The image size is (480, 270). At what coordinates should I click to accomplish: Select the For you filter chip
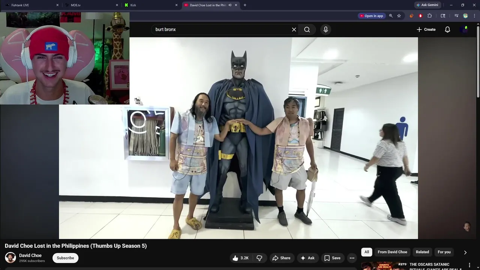click(x=444, y=252)
